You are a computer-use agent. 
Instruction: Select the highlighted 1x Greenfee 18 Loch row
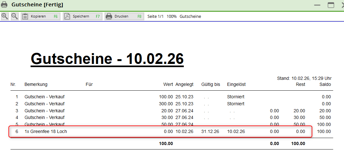click(x=46, y=131)
